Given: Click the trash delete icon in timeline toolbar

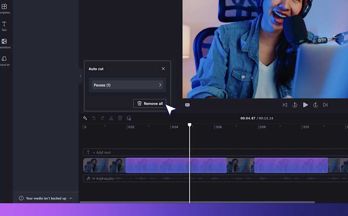Looking at the screenshot, I should 120,118.
